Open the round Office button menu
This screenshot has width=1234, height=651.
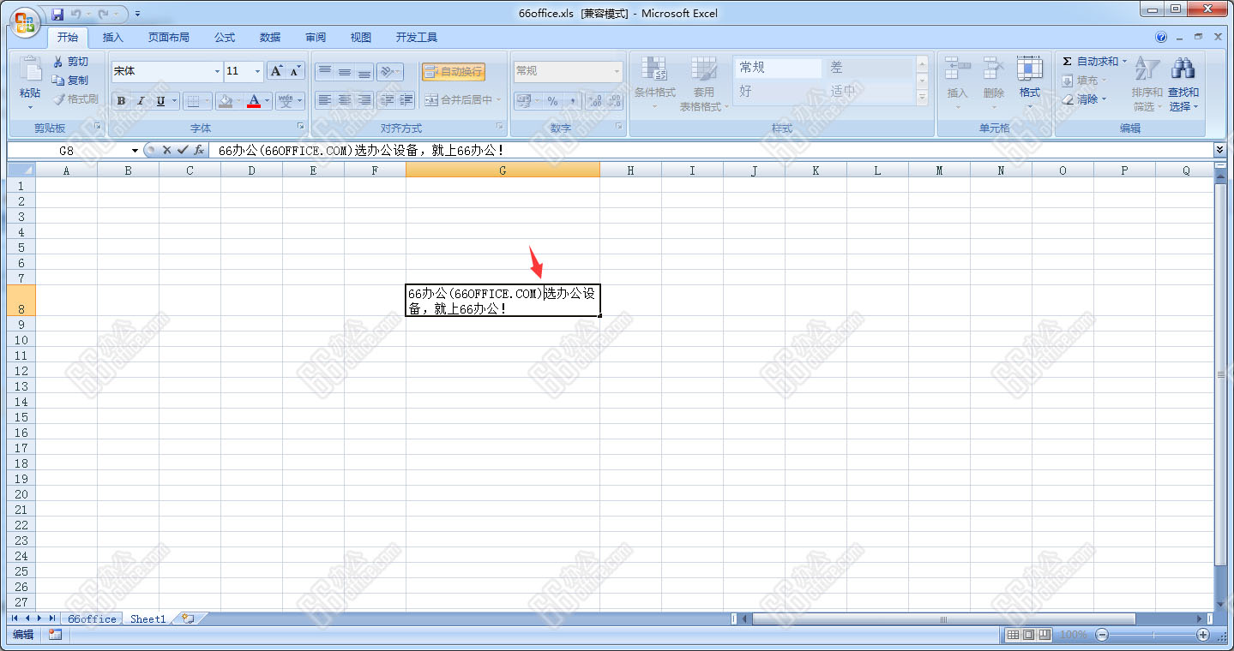25,21
